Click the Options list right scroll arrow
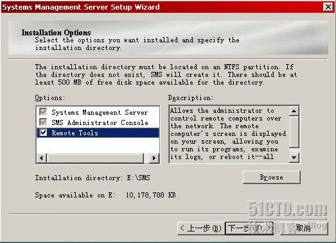Viewport: 336px width, 243px height. coord(154,158)
